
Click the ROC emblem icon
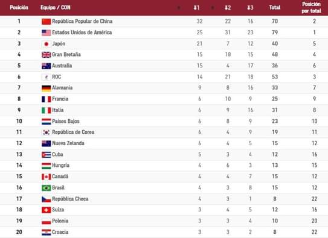click(47, 77)
